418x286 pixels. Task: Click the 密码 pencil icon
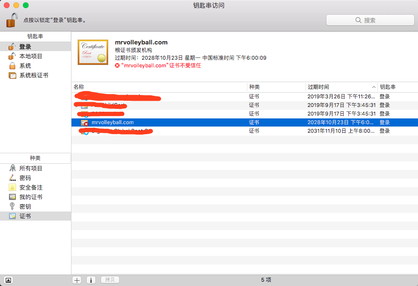[12, 178]
